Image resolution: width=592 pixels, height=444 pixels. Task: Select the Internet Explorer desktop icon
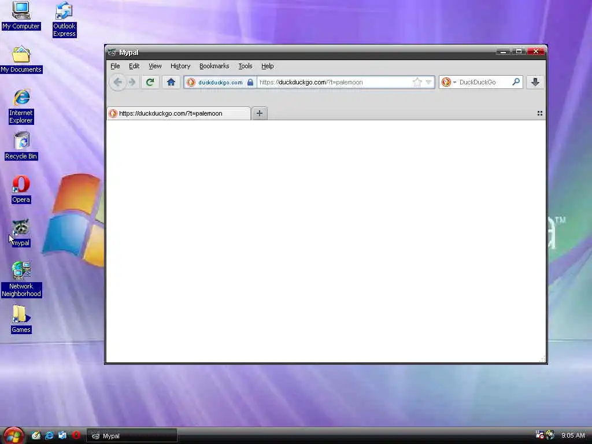[21, 106]
